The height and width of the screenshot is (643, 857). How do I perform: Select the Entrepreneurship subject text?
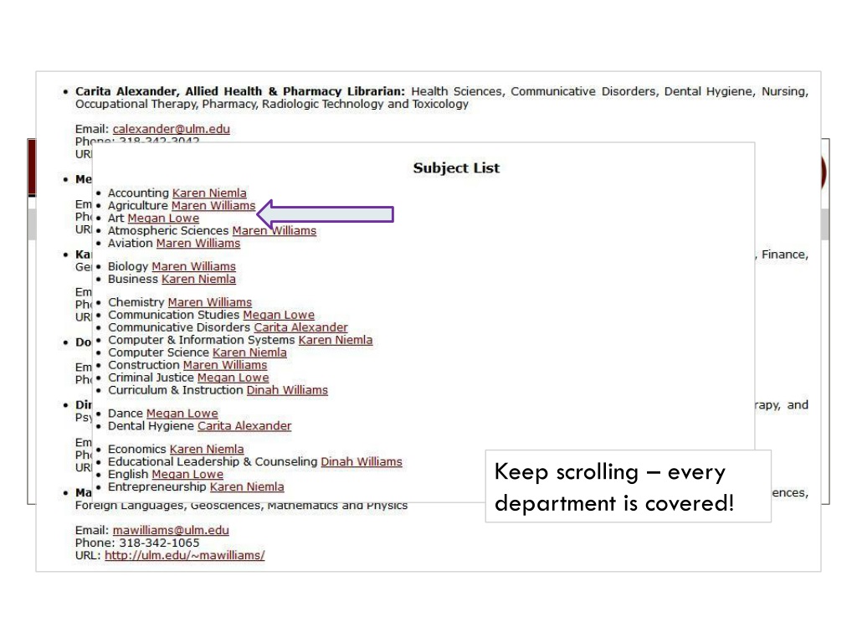(157, 486)
